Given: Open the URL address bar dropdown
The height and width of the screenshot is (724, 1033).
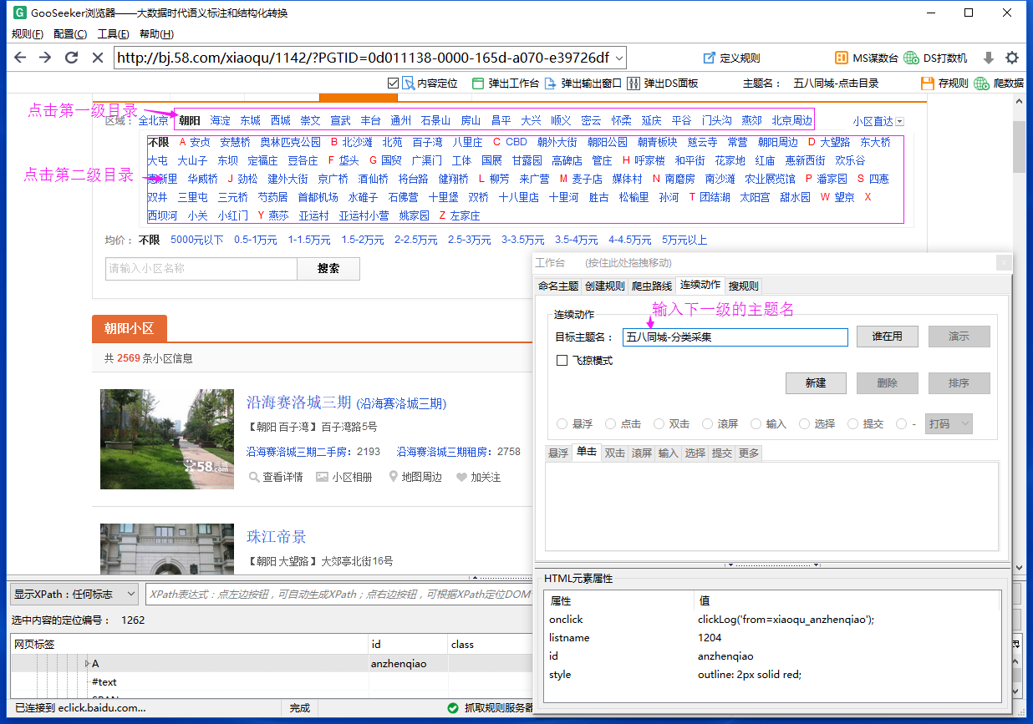Looking at the screenshot, I should [x=618, y=58].
